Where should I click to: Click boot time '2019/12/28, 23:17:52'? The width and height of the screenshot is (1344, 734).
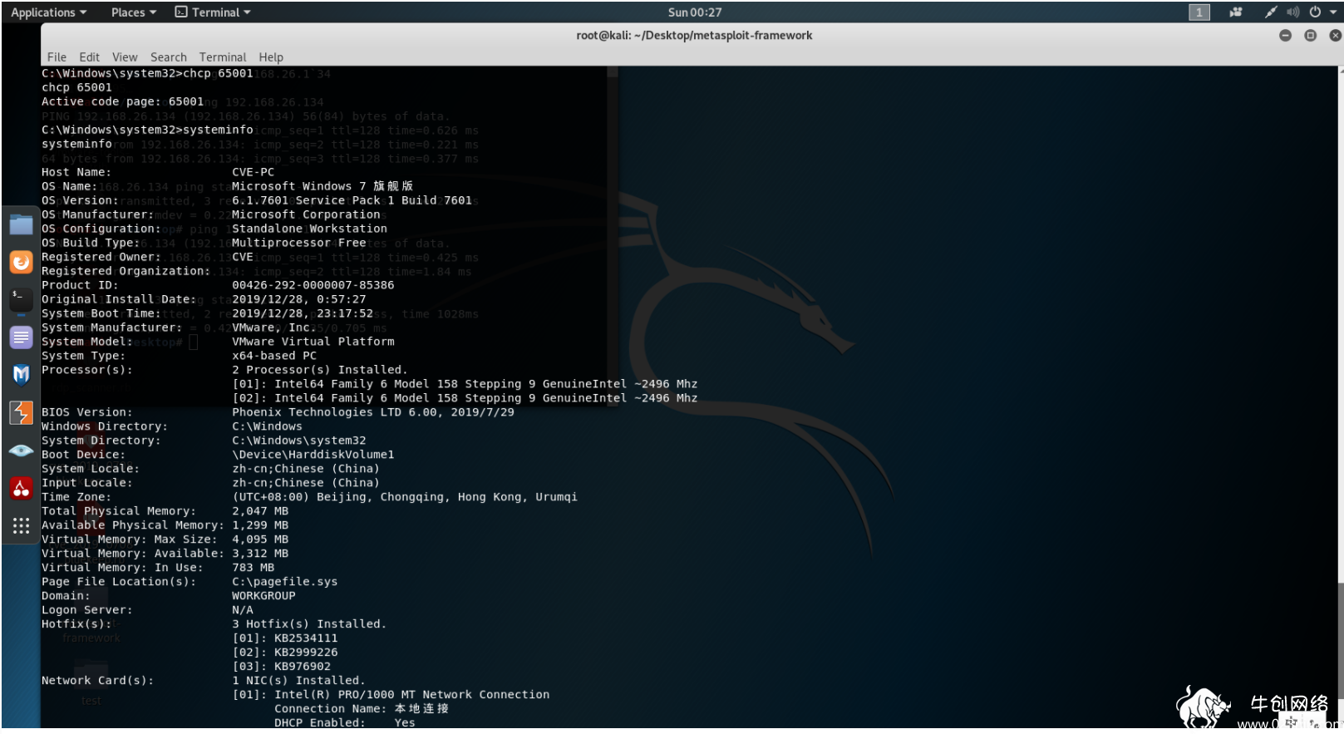303,313
